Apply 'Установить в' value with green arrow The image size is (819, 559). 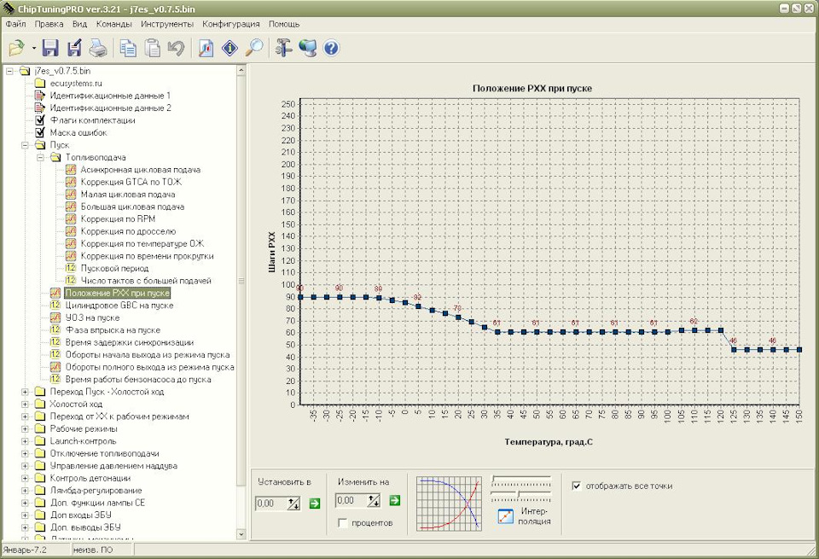pos(315,504)
